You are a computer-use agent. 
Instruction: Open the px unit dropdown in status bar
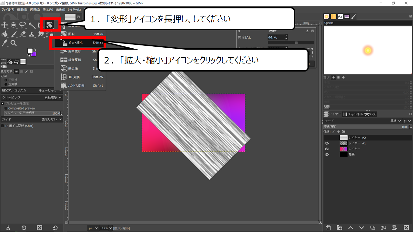click(93, 228)
